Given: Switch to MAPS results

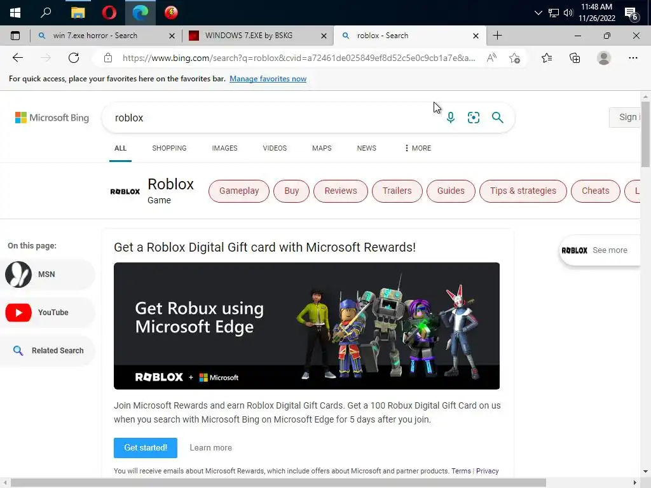Looking at the screenshot, I should (x=322, y=148).
